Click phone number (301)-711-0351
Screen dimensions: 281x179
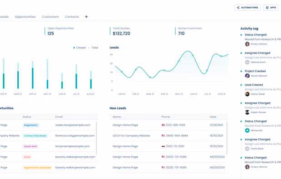coord(175,146)
